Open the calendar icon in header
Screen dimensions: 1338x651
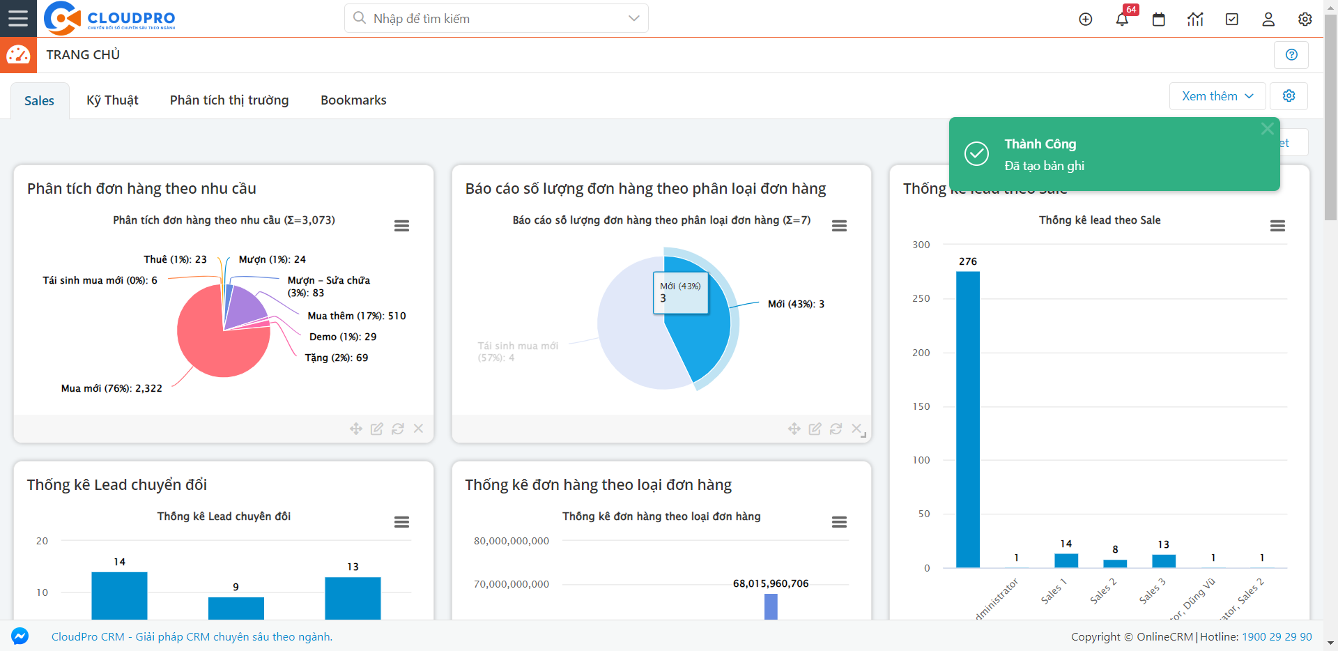(x=1159, y=20)
